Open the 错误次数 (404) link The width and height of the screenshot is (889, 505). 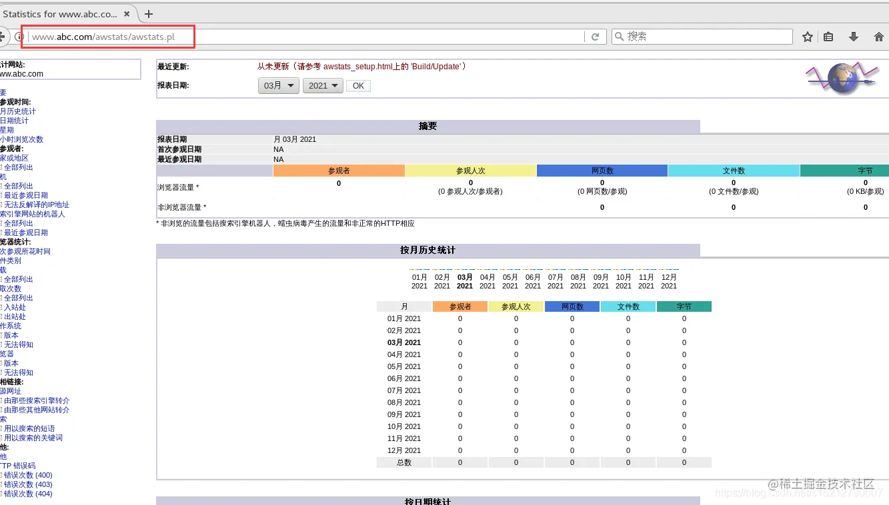[28, 494]
